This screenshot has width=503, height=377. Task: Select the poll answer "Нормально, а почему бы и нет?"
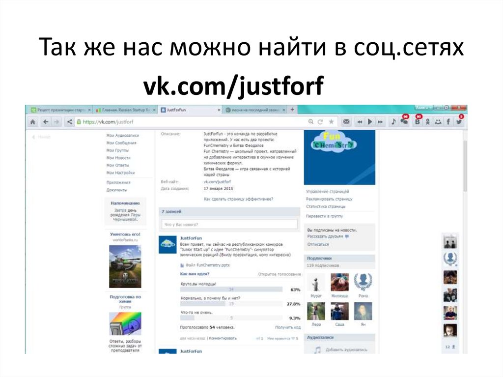coord(211,298)
